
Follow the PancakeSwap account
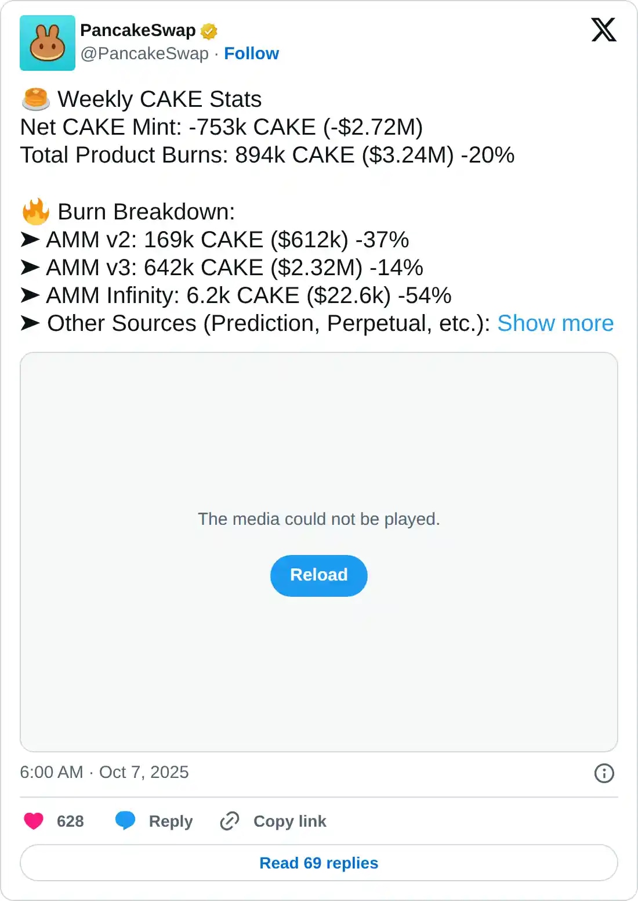(x=251, y=53)
